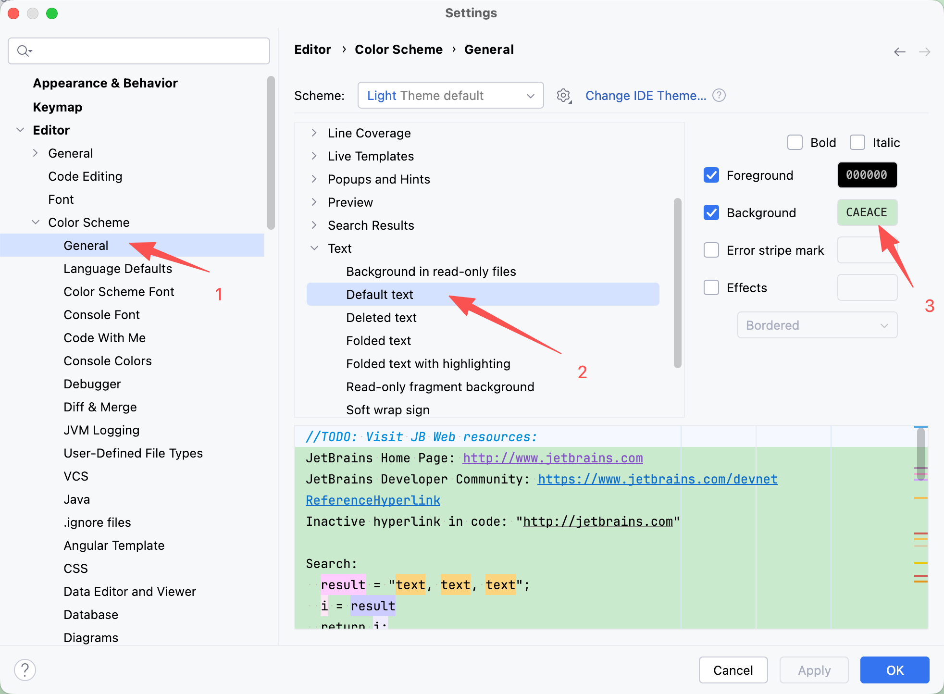Enable the Bold checkbox
Viewport: 944px width, 694px height.
click(x=795, y=142)
